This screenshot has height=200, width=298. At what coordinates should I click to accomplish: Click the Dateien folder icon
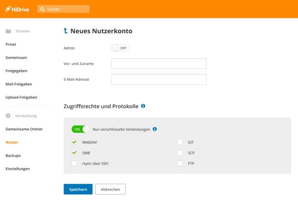coord(9,31)
